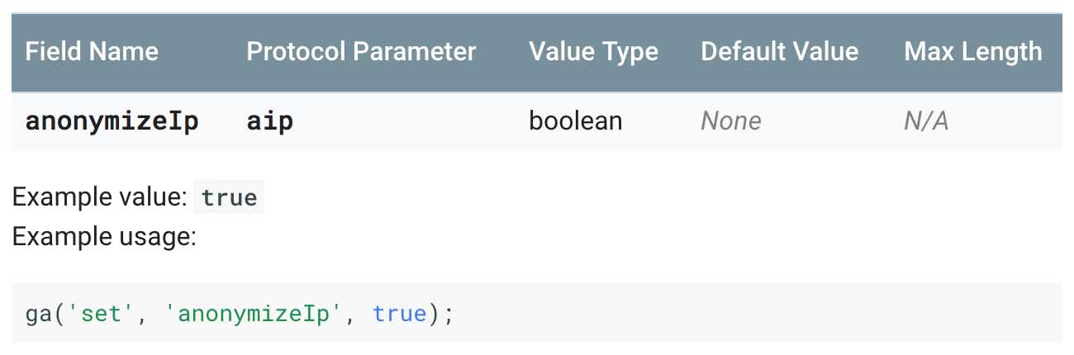This screenshot has height=355, width=1074.
Task: Select the aip protocol parameter cell
Action: (x=269, y=121)
